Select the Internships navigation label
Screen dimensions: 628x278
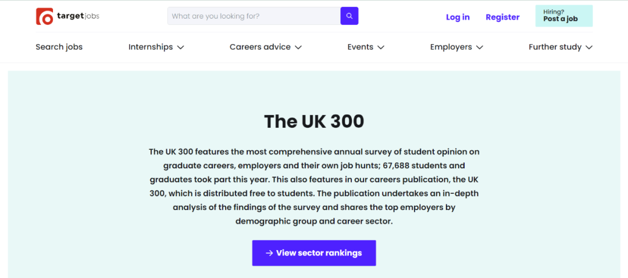[x=151, y=47]
